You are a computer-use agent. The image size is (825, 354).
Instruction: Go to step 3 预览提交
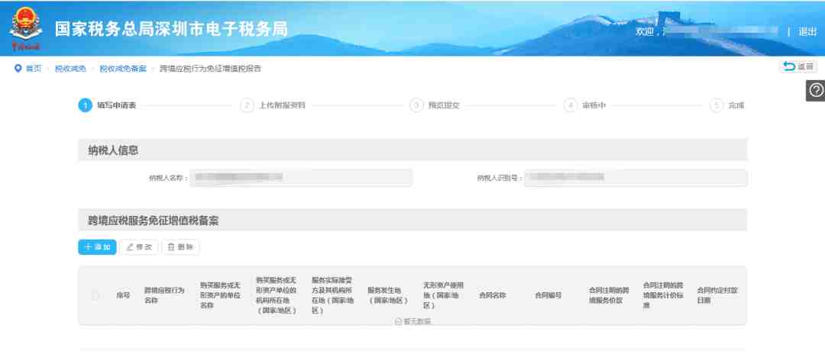(x=435, y=105)
